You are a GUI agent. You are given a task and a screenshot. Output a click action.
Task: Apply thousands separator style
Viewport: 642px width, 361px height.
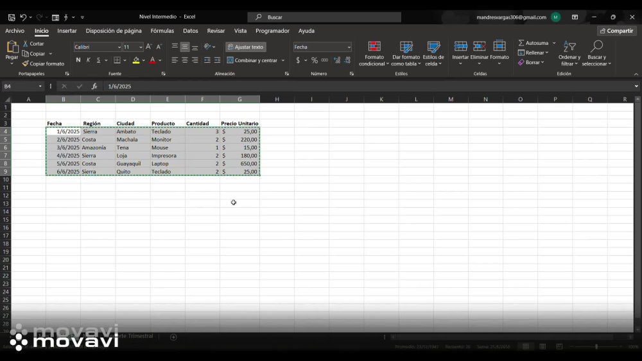click(x=325, y=60)
